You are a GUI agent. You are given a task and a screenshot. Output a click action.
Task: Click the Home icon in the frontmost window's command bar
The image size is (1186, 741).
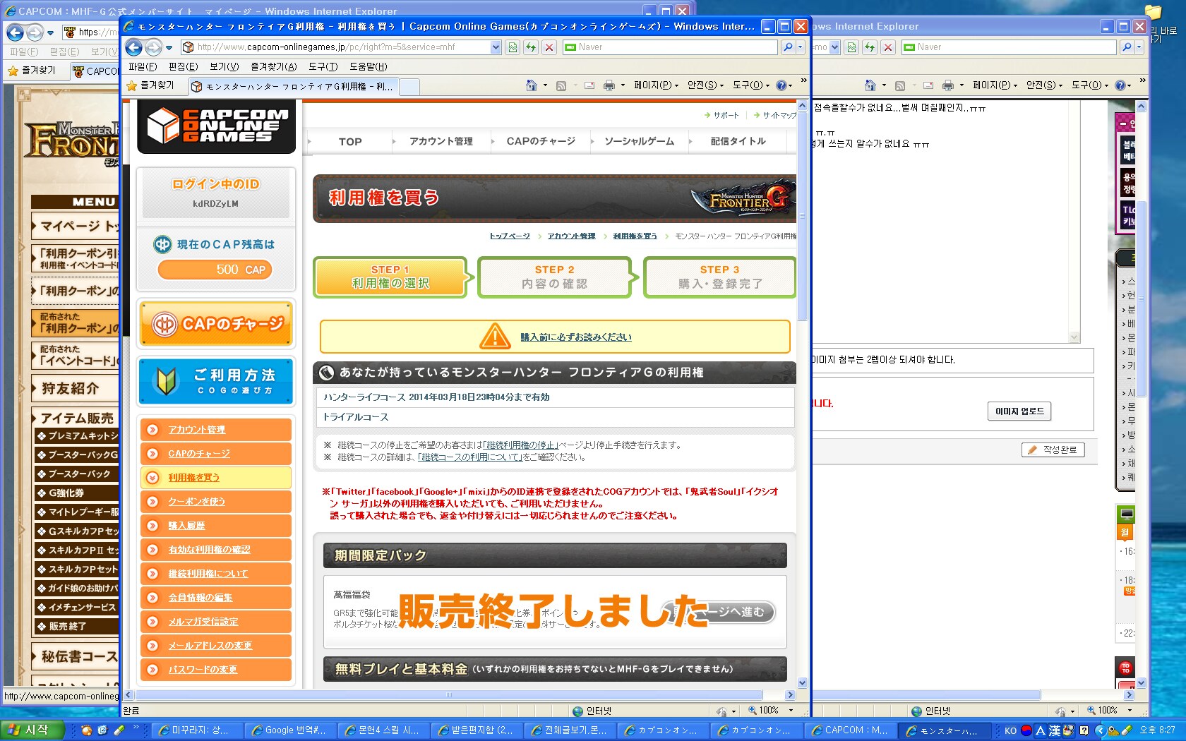pyautogui.click(x=531, y=85)
